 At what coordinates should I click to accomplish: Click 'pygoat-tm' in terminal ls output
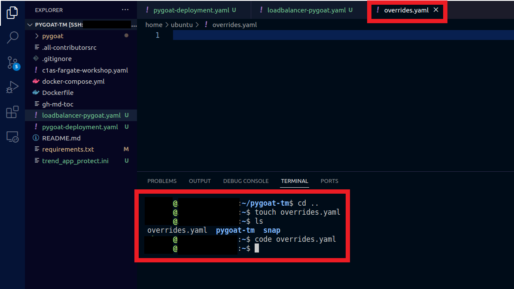point(235,230)
